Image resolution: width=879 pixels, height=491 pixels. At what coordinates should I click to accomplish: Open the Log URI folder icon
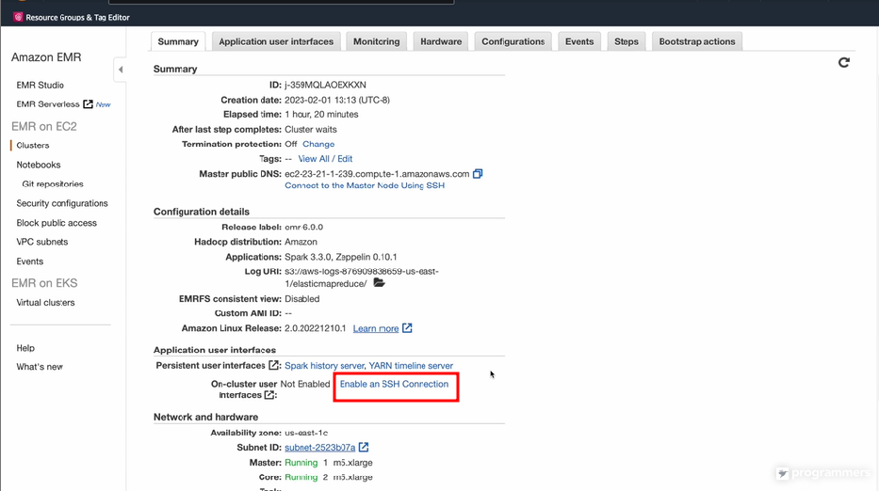pos(379,283)
